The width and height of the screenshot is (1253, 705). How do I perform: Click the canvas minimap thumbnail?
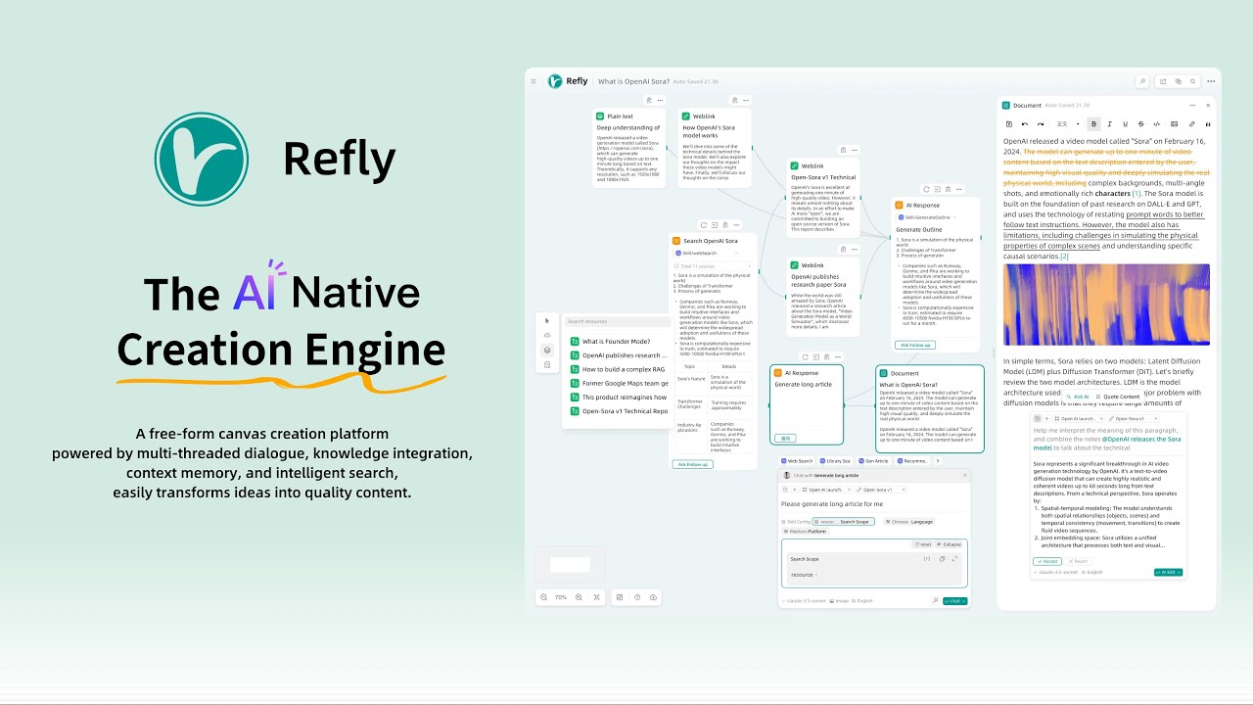coord(570,564)
